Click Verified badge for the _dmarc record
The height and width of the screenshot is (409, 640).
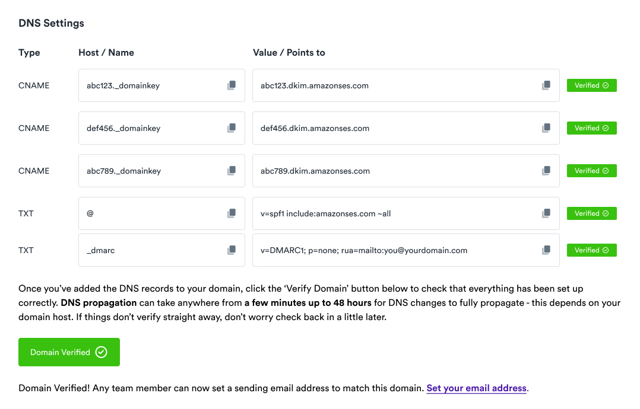(x=591, y=250)
